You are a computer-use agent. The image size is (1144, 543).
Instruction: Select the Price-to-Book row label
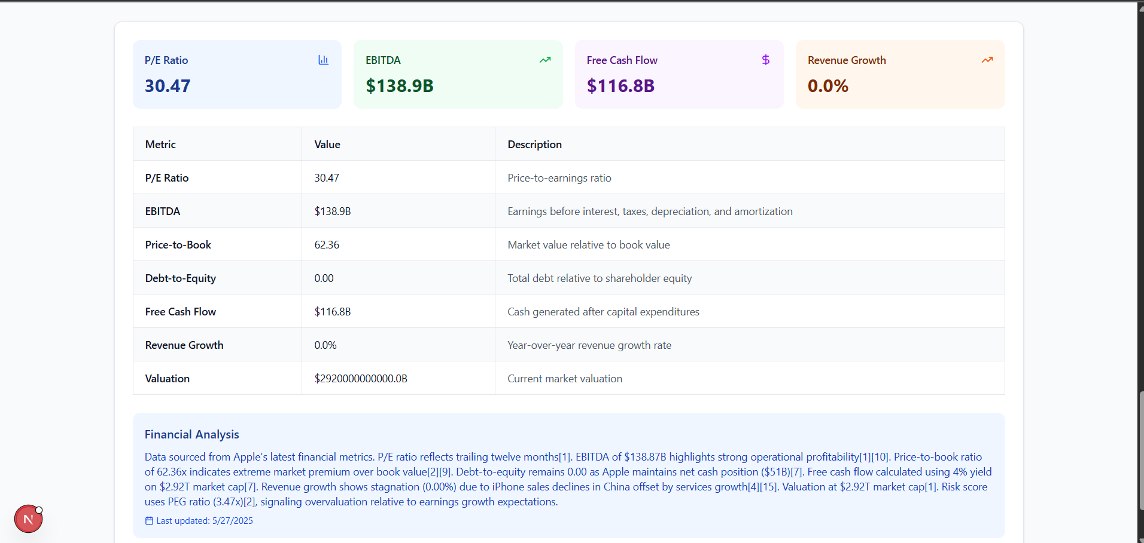click(x=178, y=245)
